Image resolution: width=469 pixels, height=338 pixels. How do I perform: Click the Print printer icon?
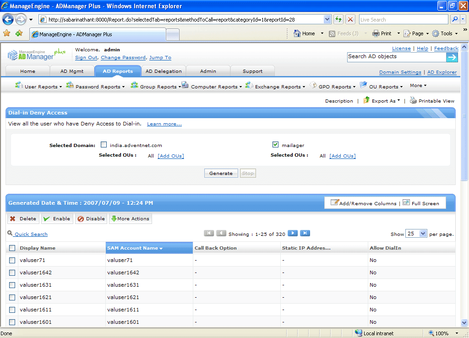(376, 33)
